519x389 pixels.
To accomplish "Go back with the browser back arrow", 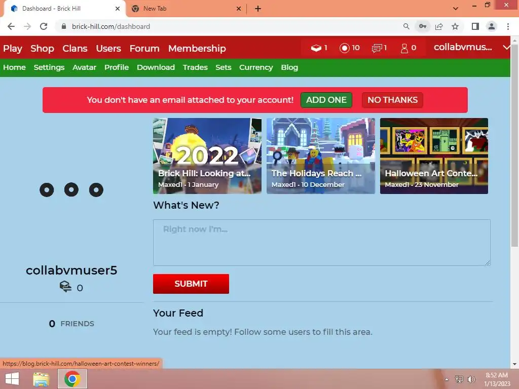I will click(x=11, y=26).
